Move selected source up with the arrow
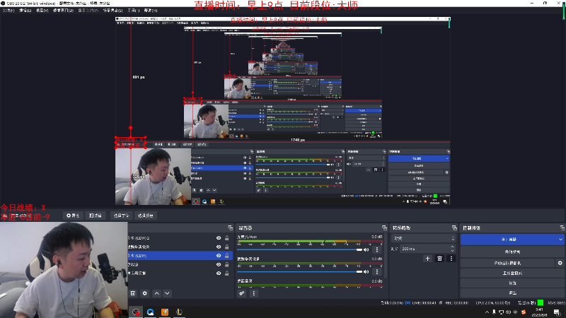 (x=156, y=293)
